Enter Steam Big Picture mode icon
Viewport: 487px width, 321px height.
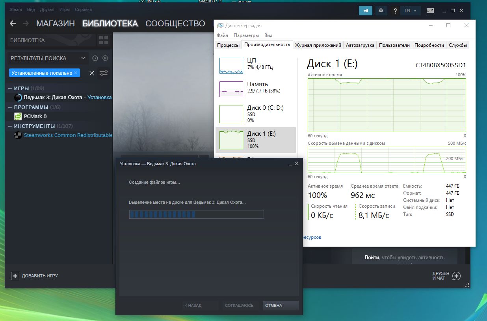[430, 11]
